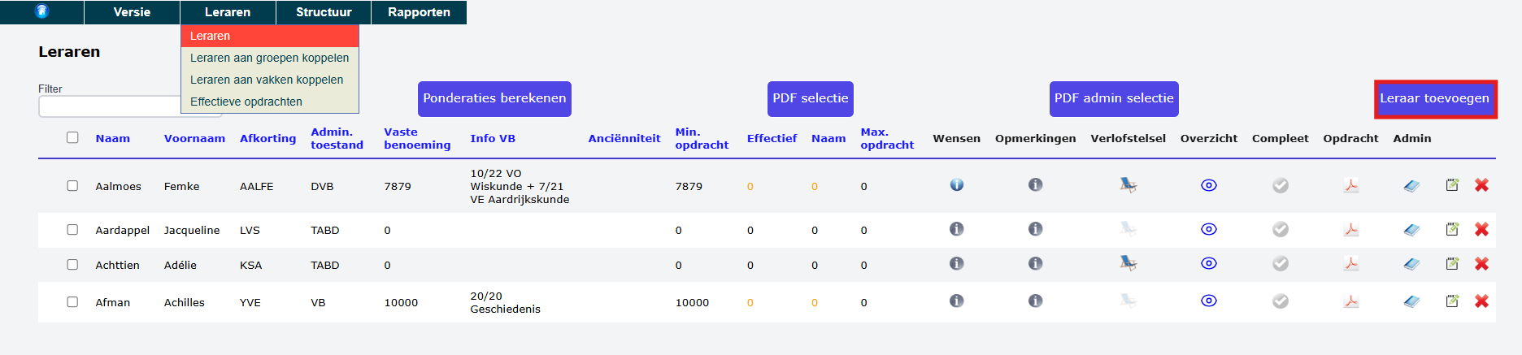Open Wensen info icon for Aalmoes
Screen dimensions: 1522x355
957,185
